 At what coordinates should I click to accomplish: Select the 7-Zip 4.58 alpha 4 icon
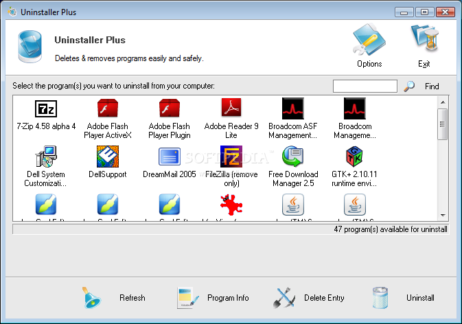click(x=46, y=108)
